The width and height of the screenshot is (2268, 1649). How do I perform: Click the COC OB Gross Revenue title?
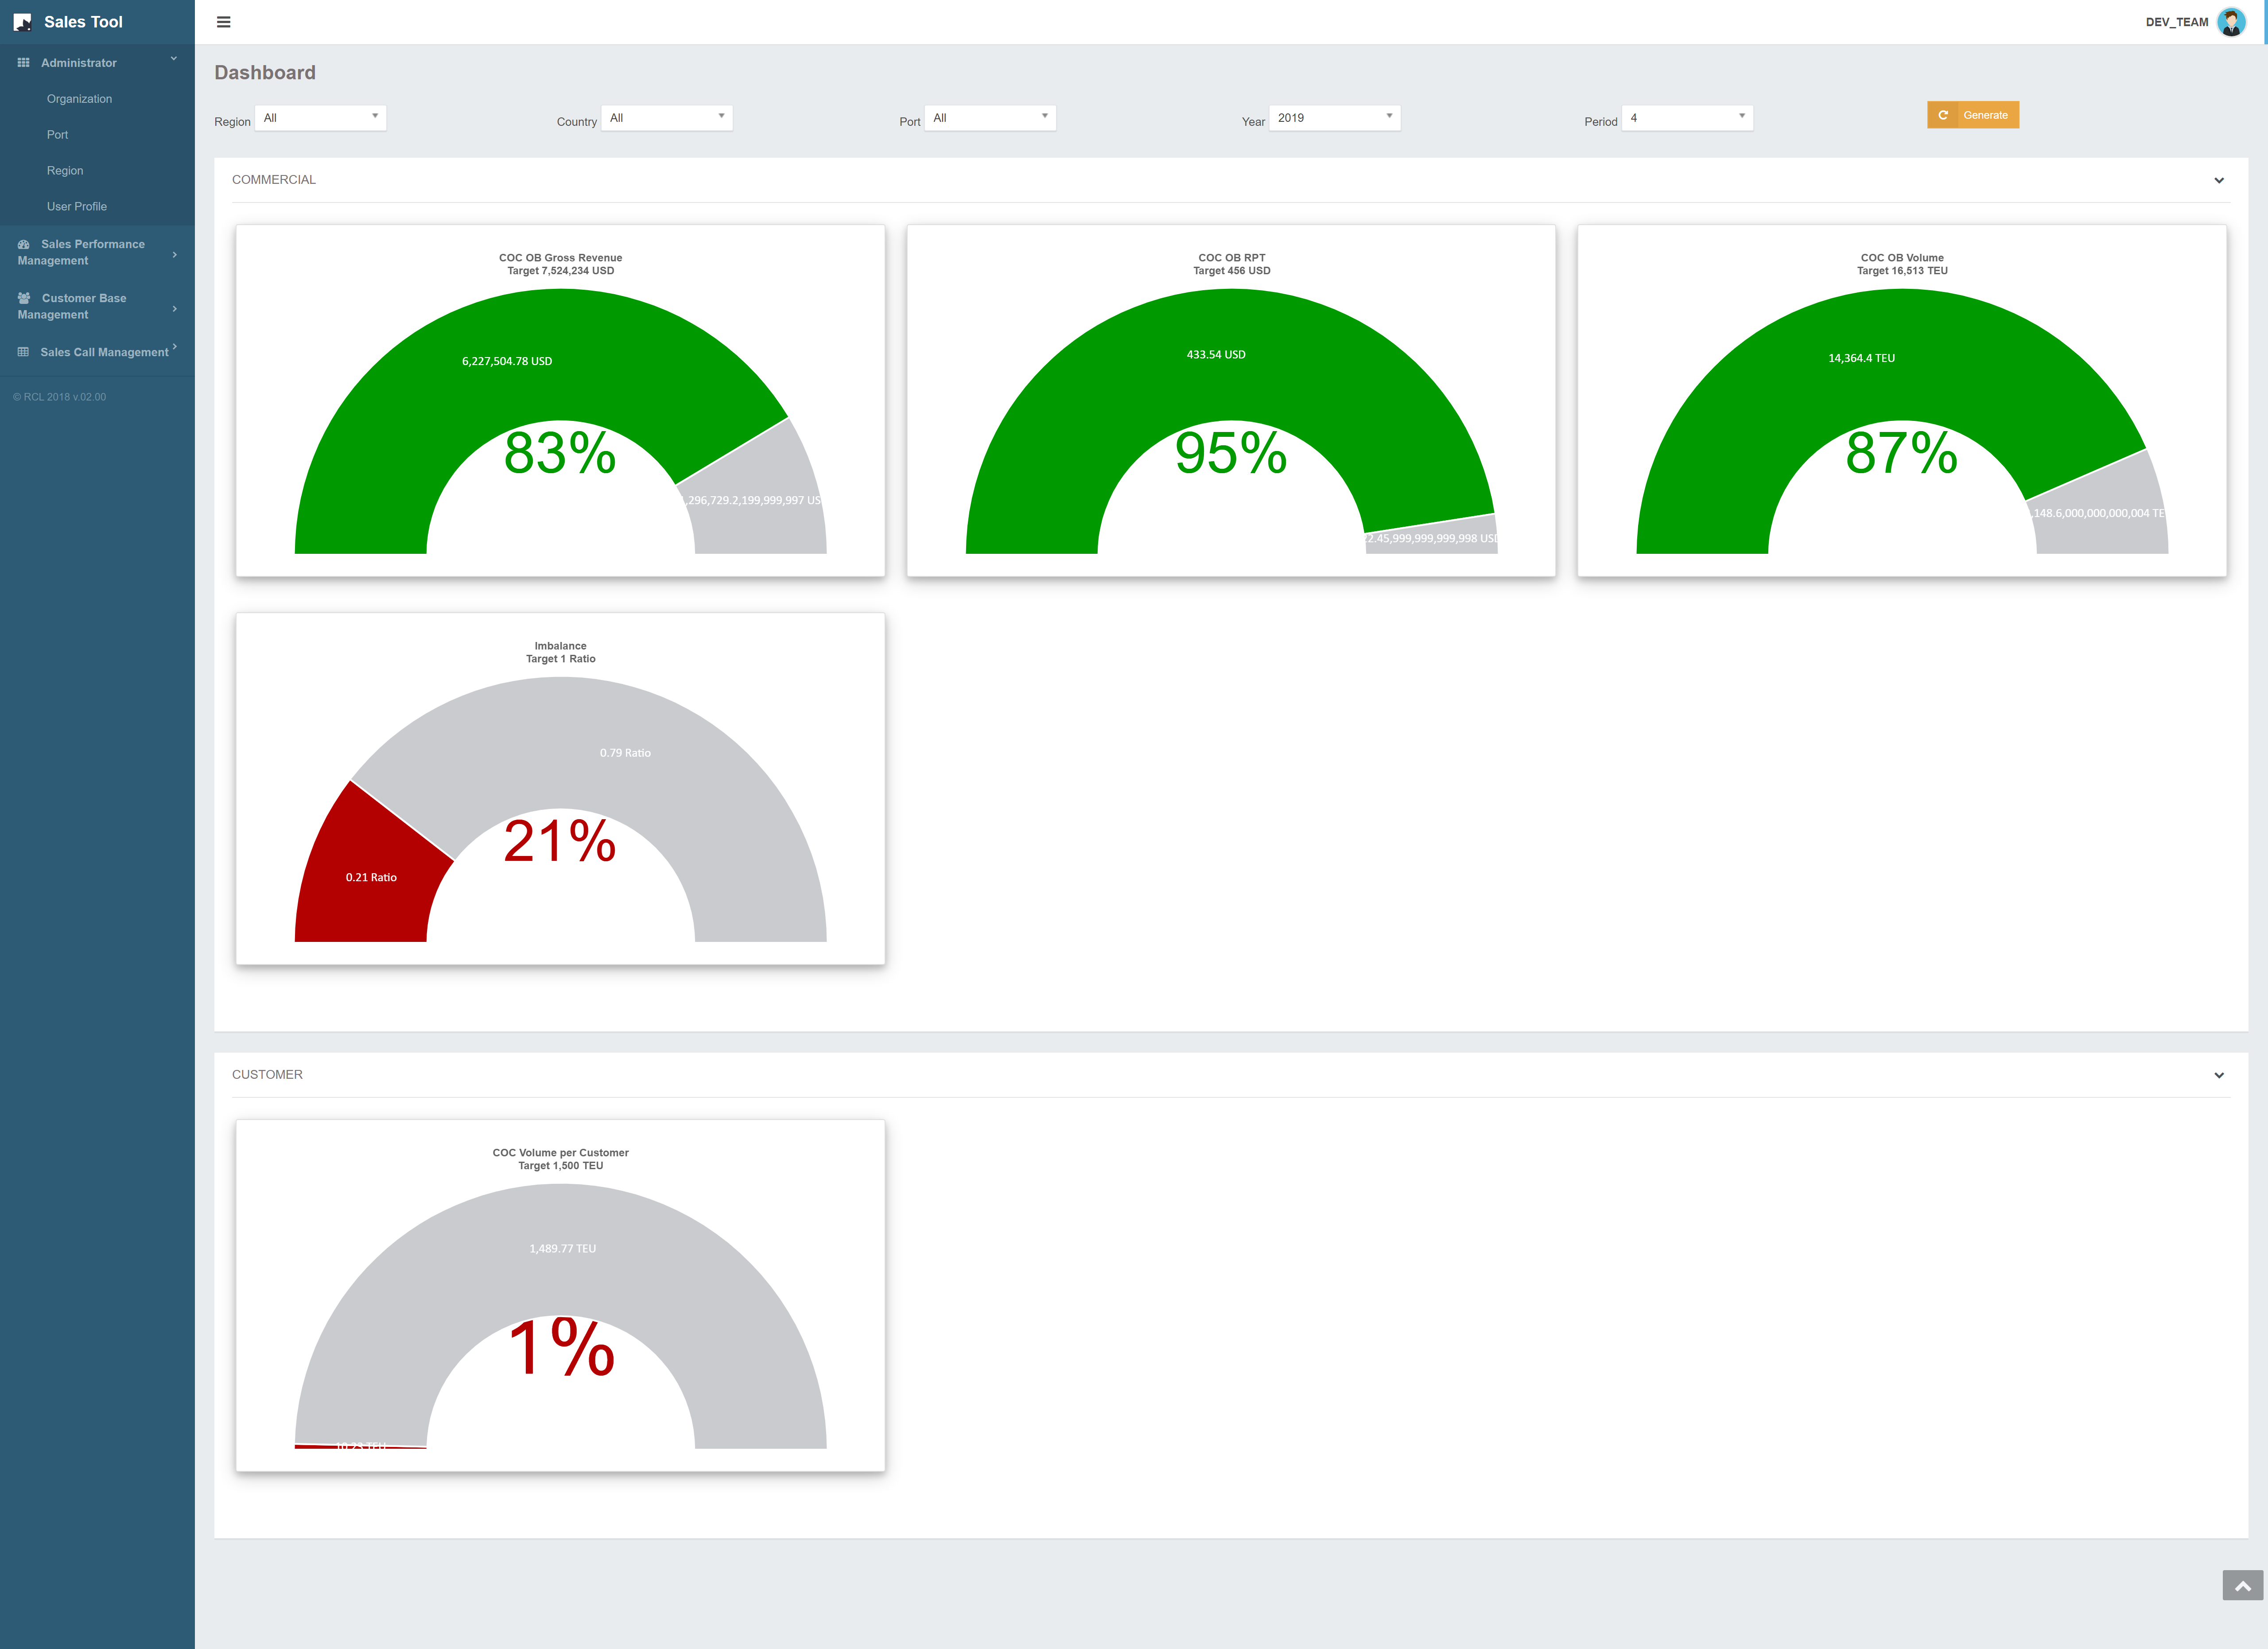(x=560, y=258)
